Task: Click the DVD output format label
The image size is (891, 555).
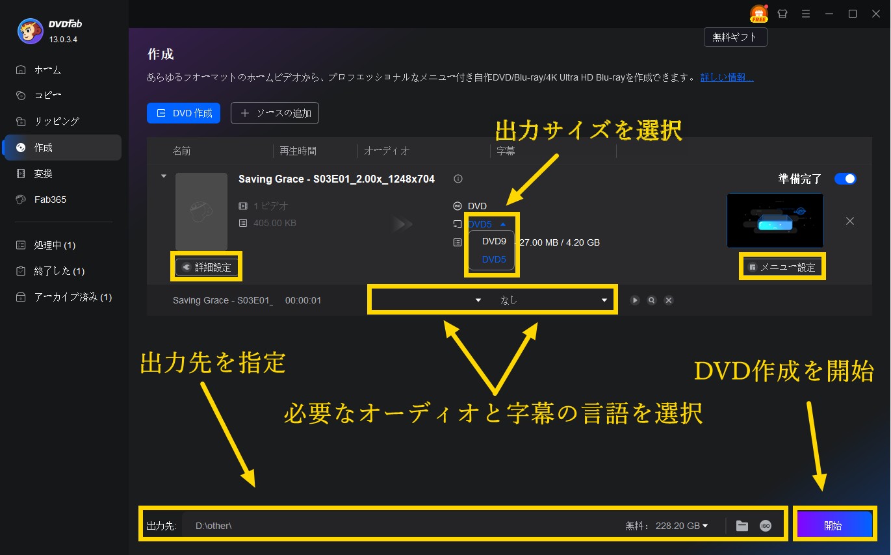Action: [477, 206]
